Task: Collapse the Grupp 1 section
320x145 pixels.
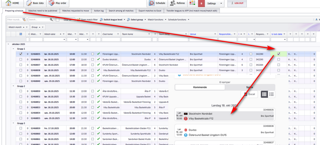Action: click(13, 49)
